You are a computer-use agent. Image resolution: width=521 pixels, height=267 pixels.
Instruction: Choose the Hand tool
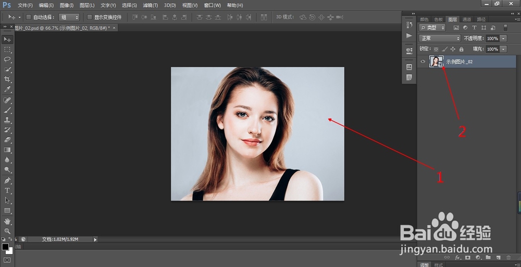click(x=7, y=221)
